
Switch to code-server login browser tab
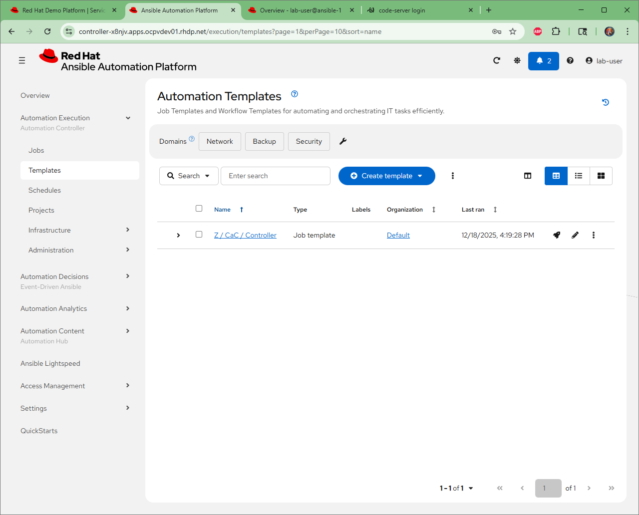click(x=421, y=10)
